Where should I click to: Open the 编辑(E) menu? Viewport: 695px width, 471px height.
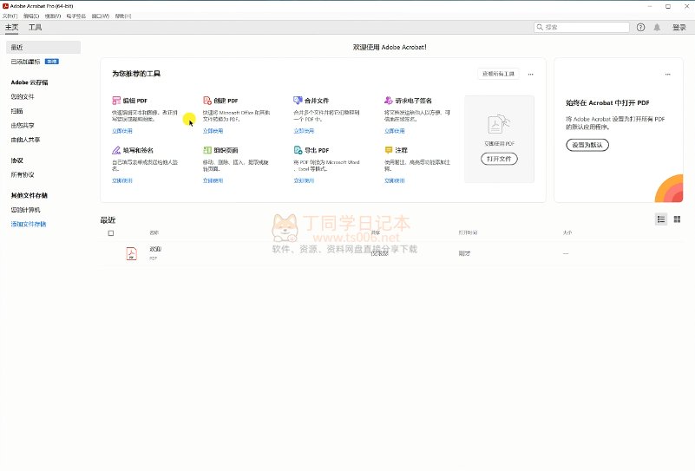click(31, 16)
